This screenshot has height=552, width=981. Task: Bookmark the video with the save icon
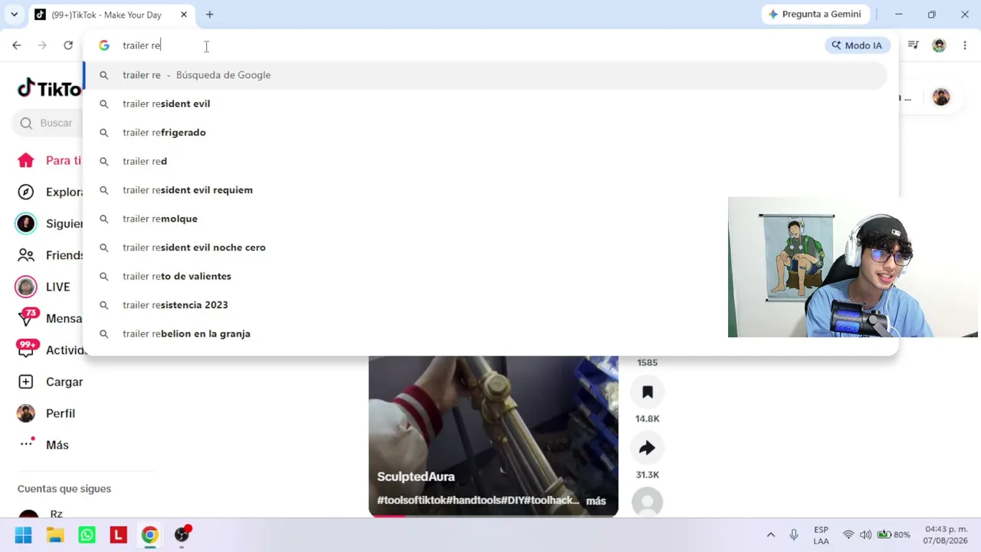click(x=648, y=392)
